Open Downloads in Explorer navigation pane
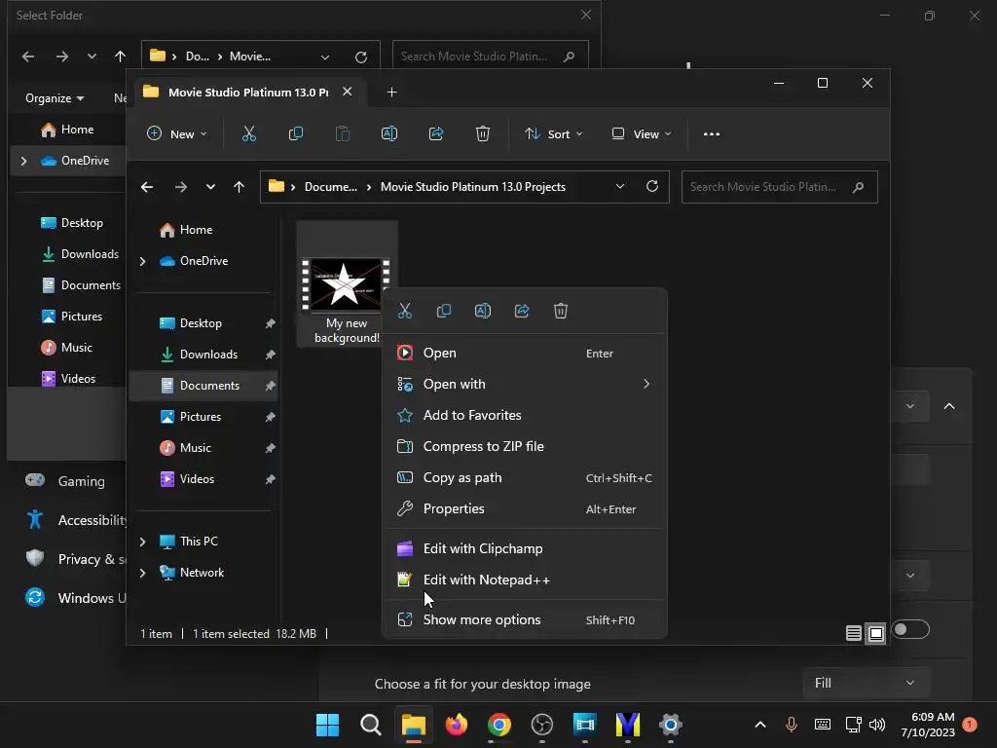Viewport: 997px width, 748px height. coord(203,355)
